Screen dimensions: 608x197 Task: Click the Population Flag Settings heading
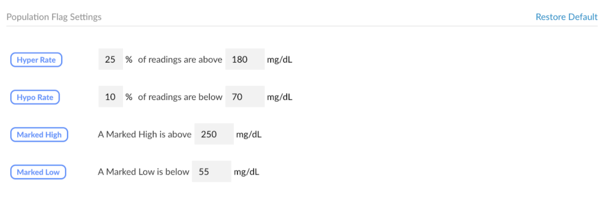click(x=54, y=17)
